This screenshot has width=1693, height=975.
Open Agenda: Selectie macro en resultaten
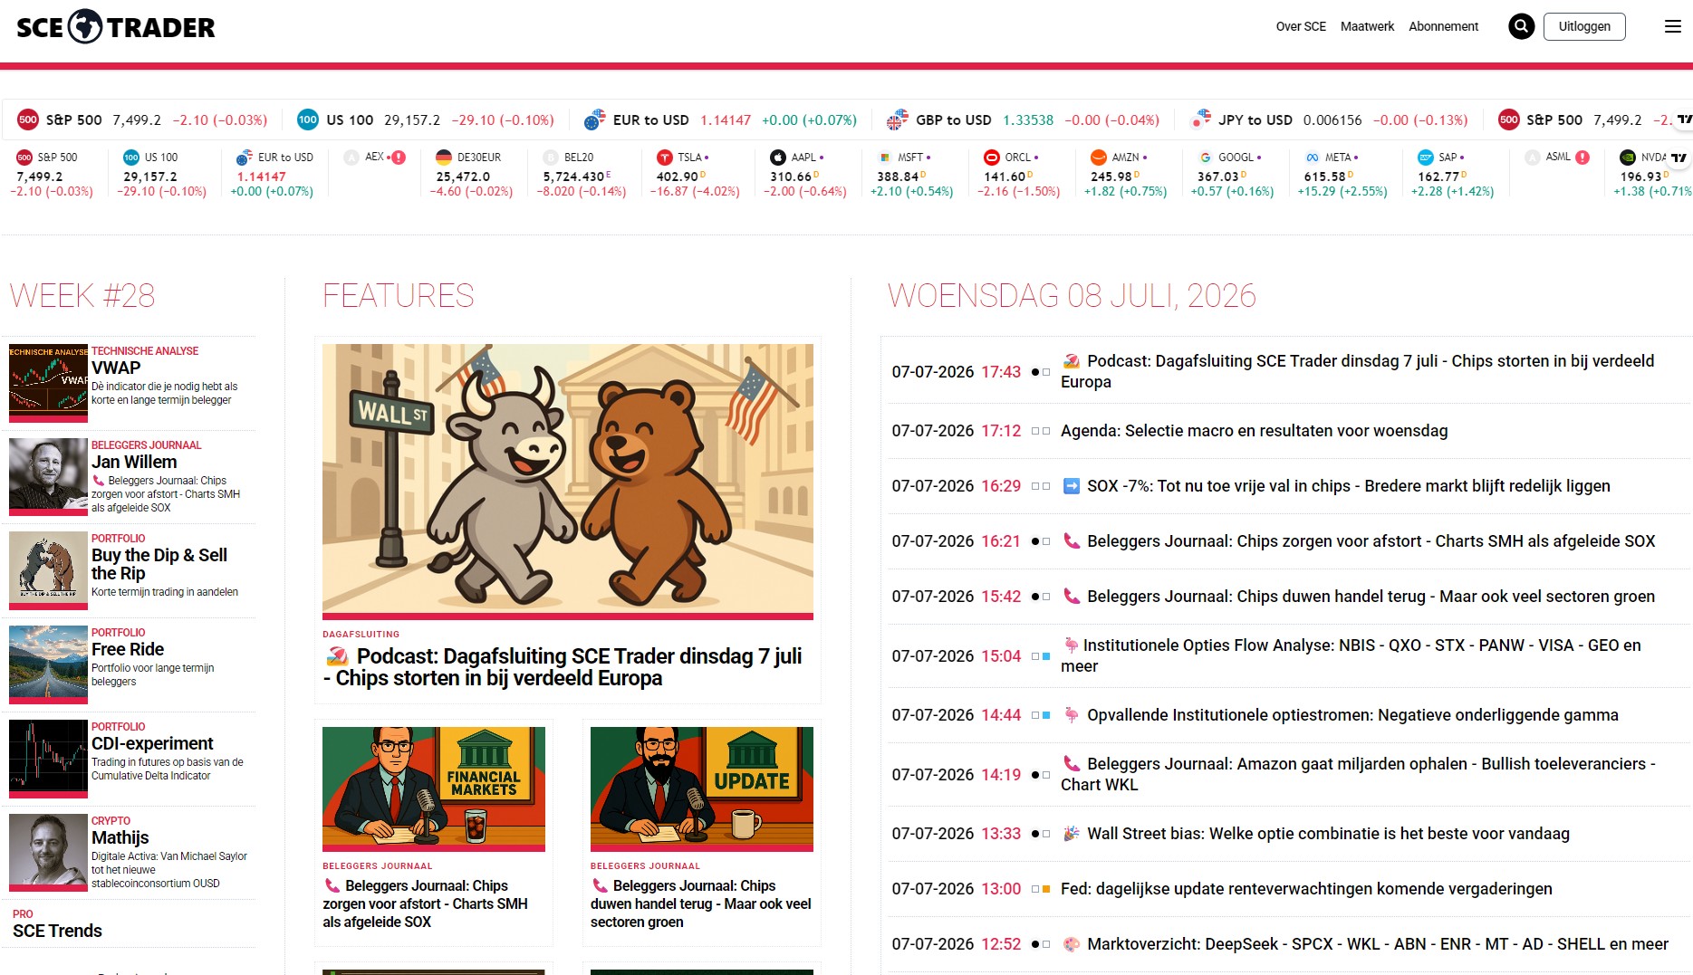(x=1254, y=431)
